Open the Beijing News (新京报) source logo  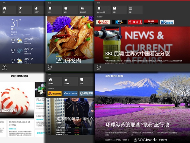(151, 22)
